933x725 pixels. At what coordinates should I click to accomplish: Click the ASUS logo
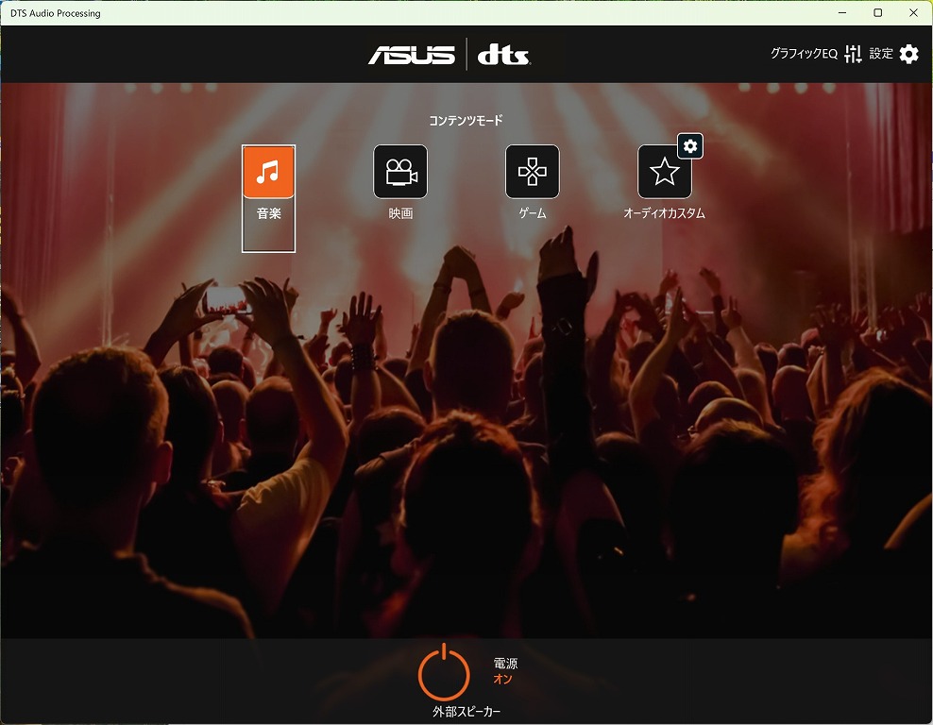pyautogui.click(x=412, y=55)
